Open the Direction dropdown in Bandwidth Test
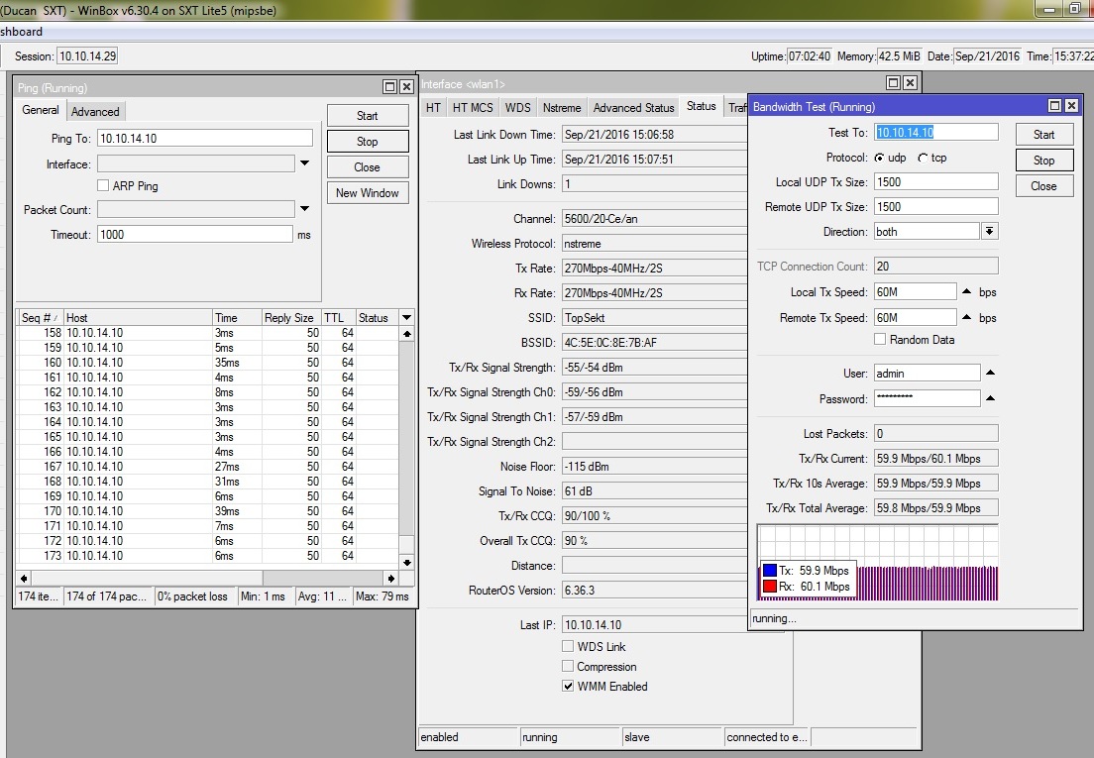This screenshot has height=758, width=1094. [989, 231]
